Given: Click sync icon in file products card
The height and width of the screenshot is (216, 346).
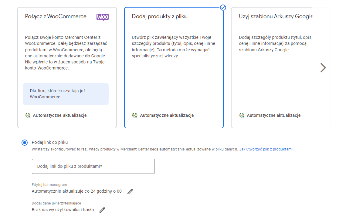Looking at the screenshot, I should click(135, 115).
